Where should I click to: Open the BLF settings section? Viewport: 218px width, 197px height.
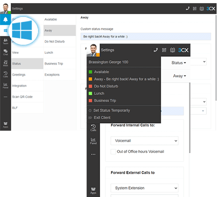pyautogui.click(x=27, y=108)
